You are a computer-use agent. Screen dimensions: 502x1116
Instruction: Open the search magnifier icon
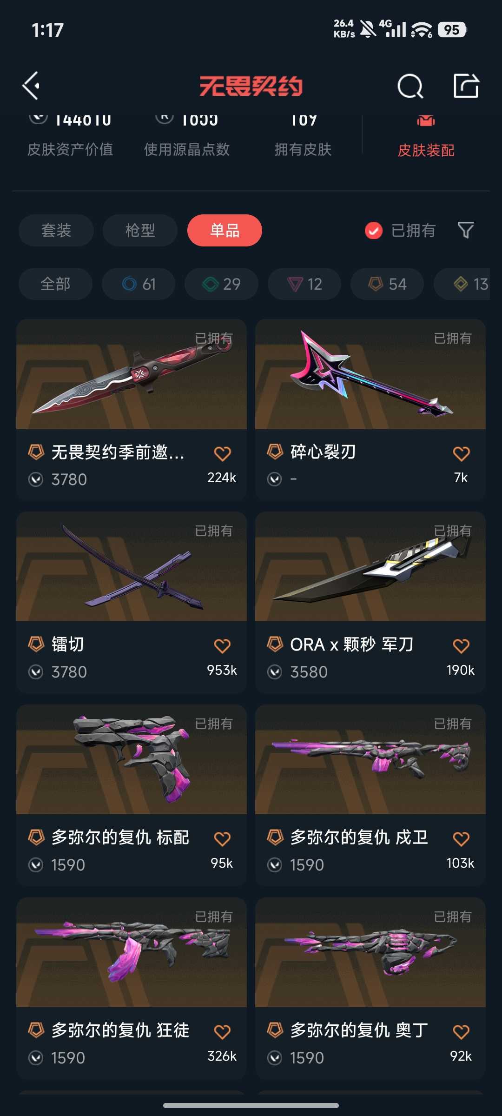pyautogui.click(x=410, y=86)
